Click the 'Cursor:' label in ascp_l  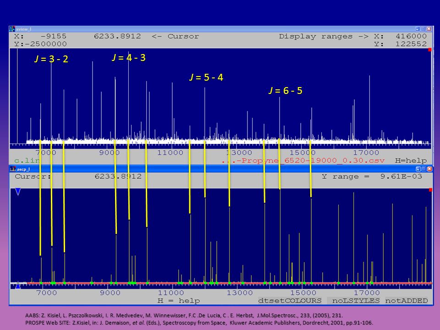pyautogui.click(x=33, y=176)
